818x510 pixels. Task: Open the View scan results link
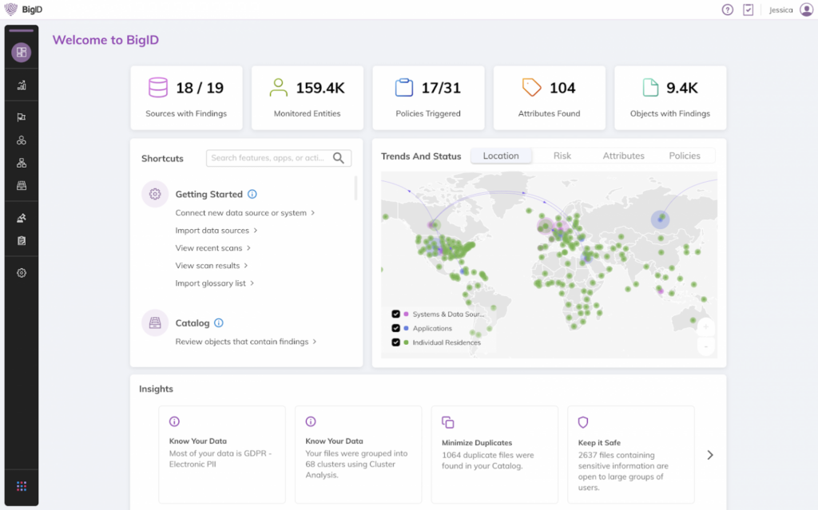[x=208, y=266]
